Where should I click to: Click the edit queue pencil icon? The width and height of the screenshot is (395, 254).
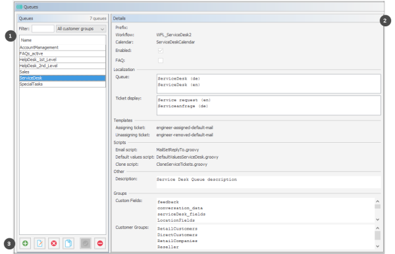[x=39, y=243]
